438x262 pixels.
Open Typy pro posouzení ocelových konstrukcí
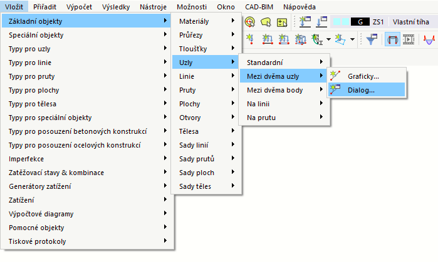pos(86,145)
